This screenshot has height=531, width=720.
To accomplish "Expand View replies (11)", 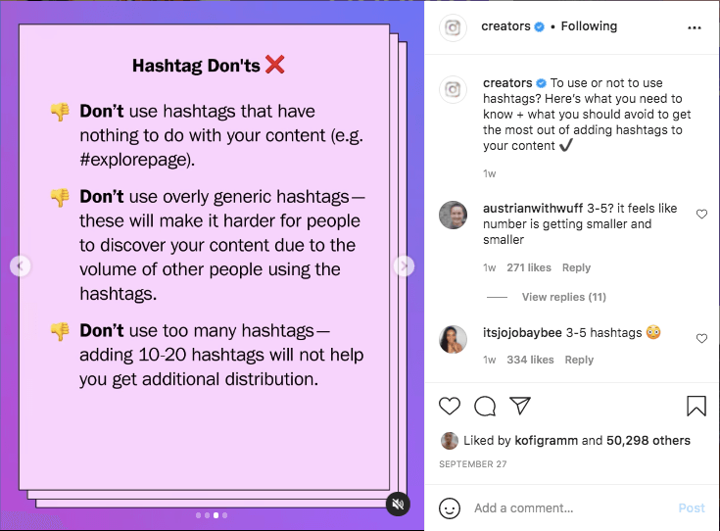I will [x=563, y=297].
